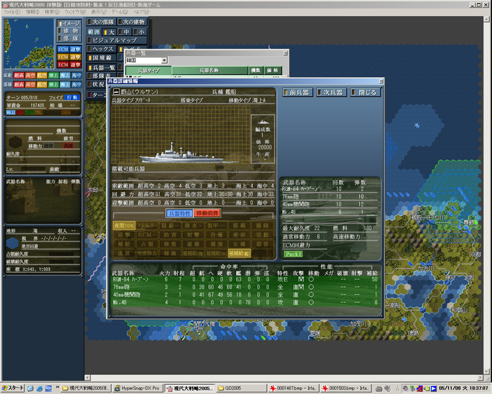Viewport: 492px width, 394px height.
Task: Open the ファイル menu
Action: tap(12, 12)
